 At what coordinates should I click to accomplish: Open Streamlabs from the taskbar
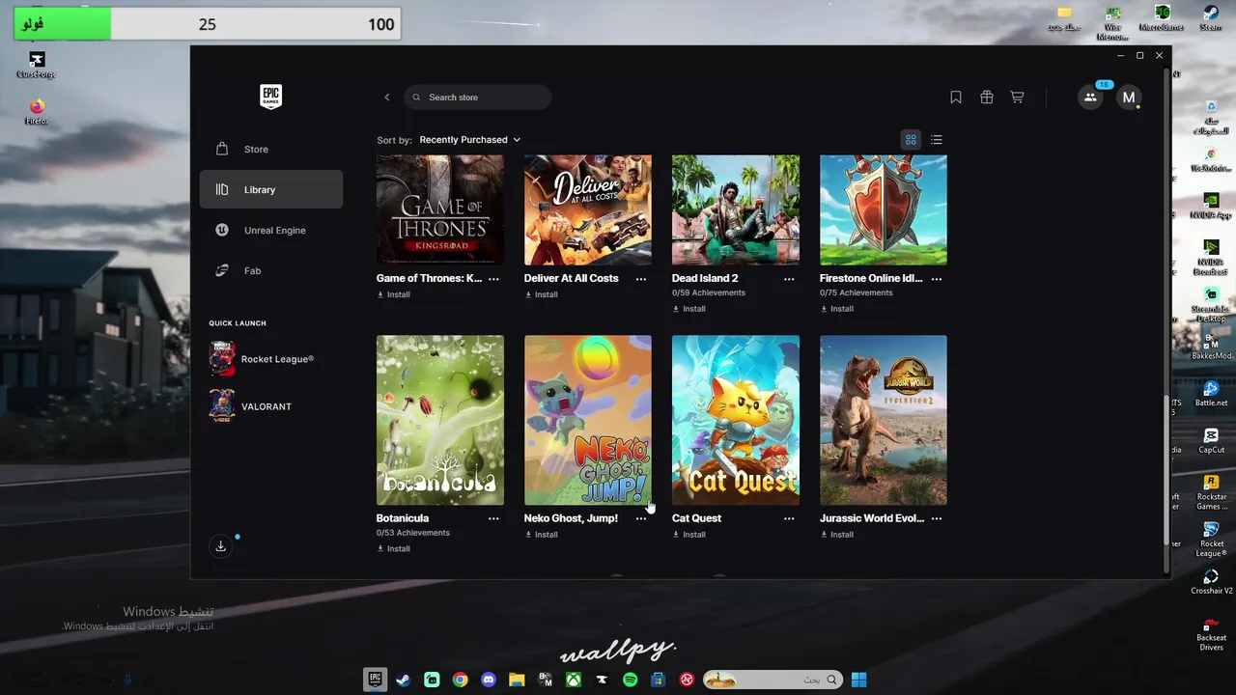[432, 680]
